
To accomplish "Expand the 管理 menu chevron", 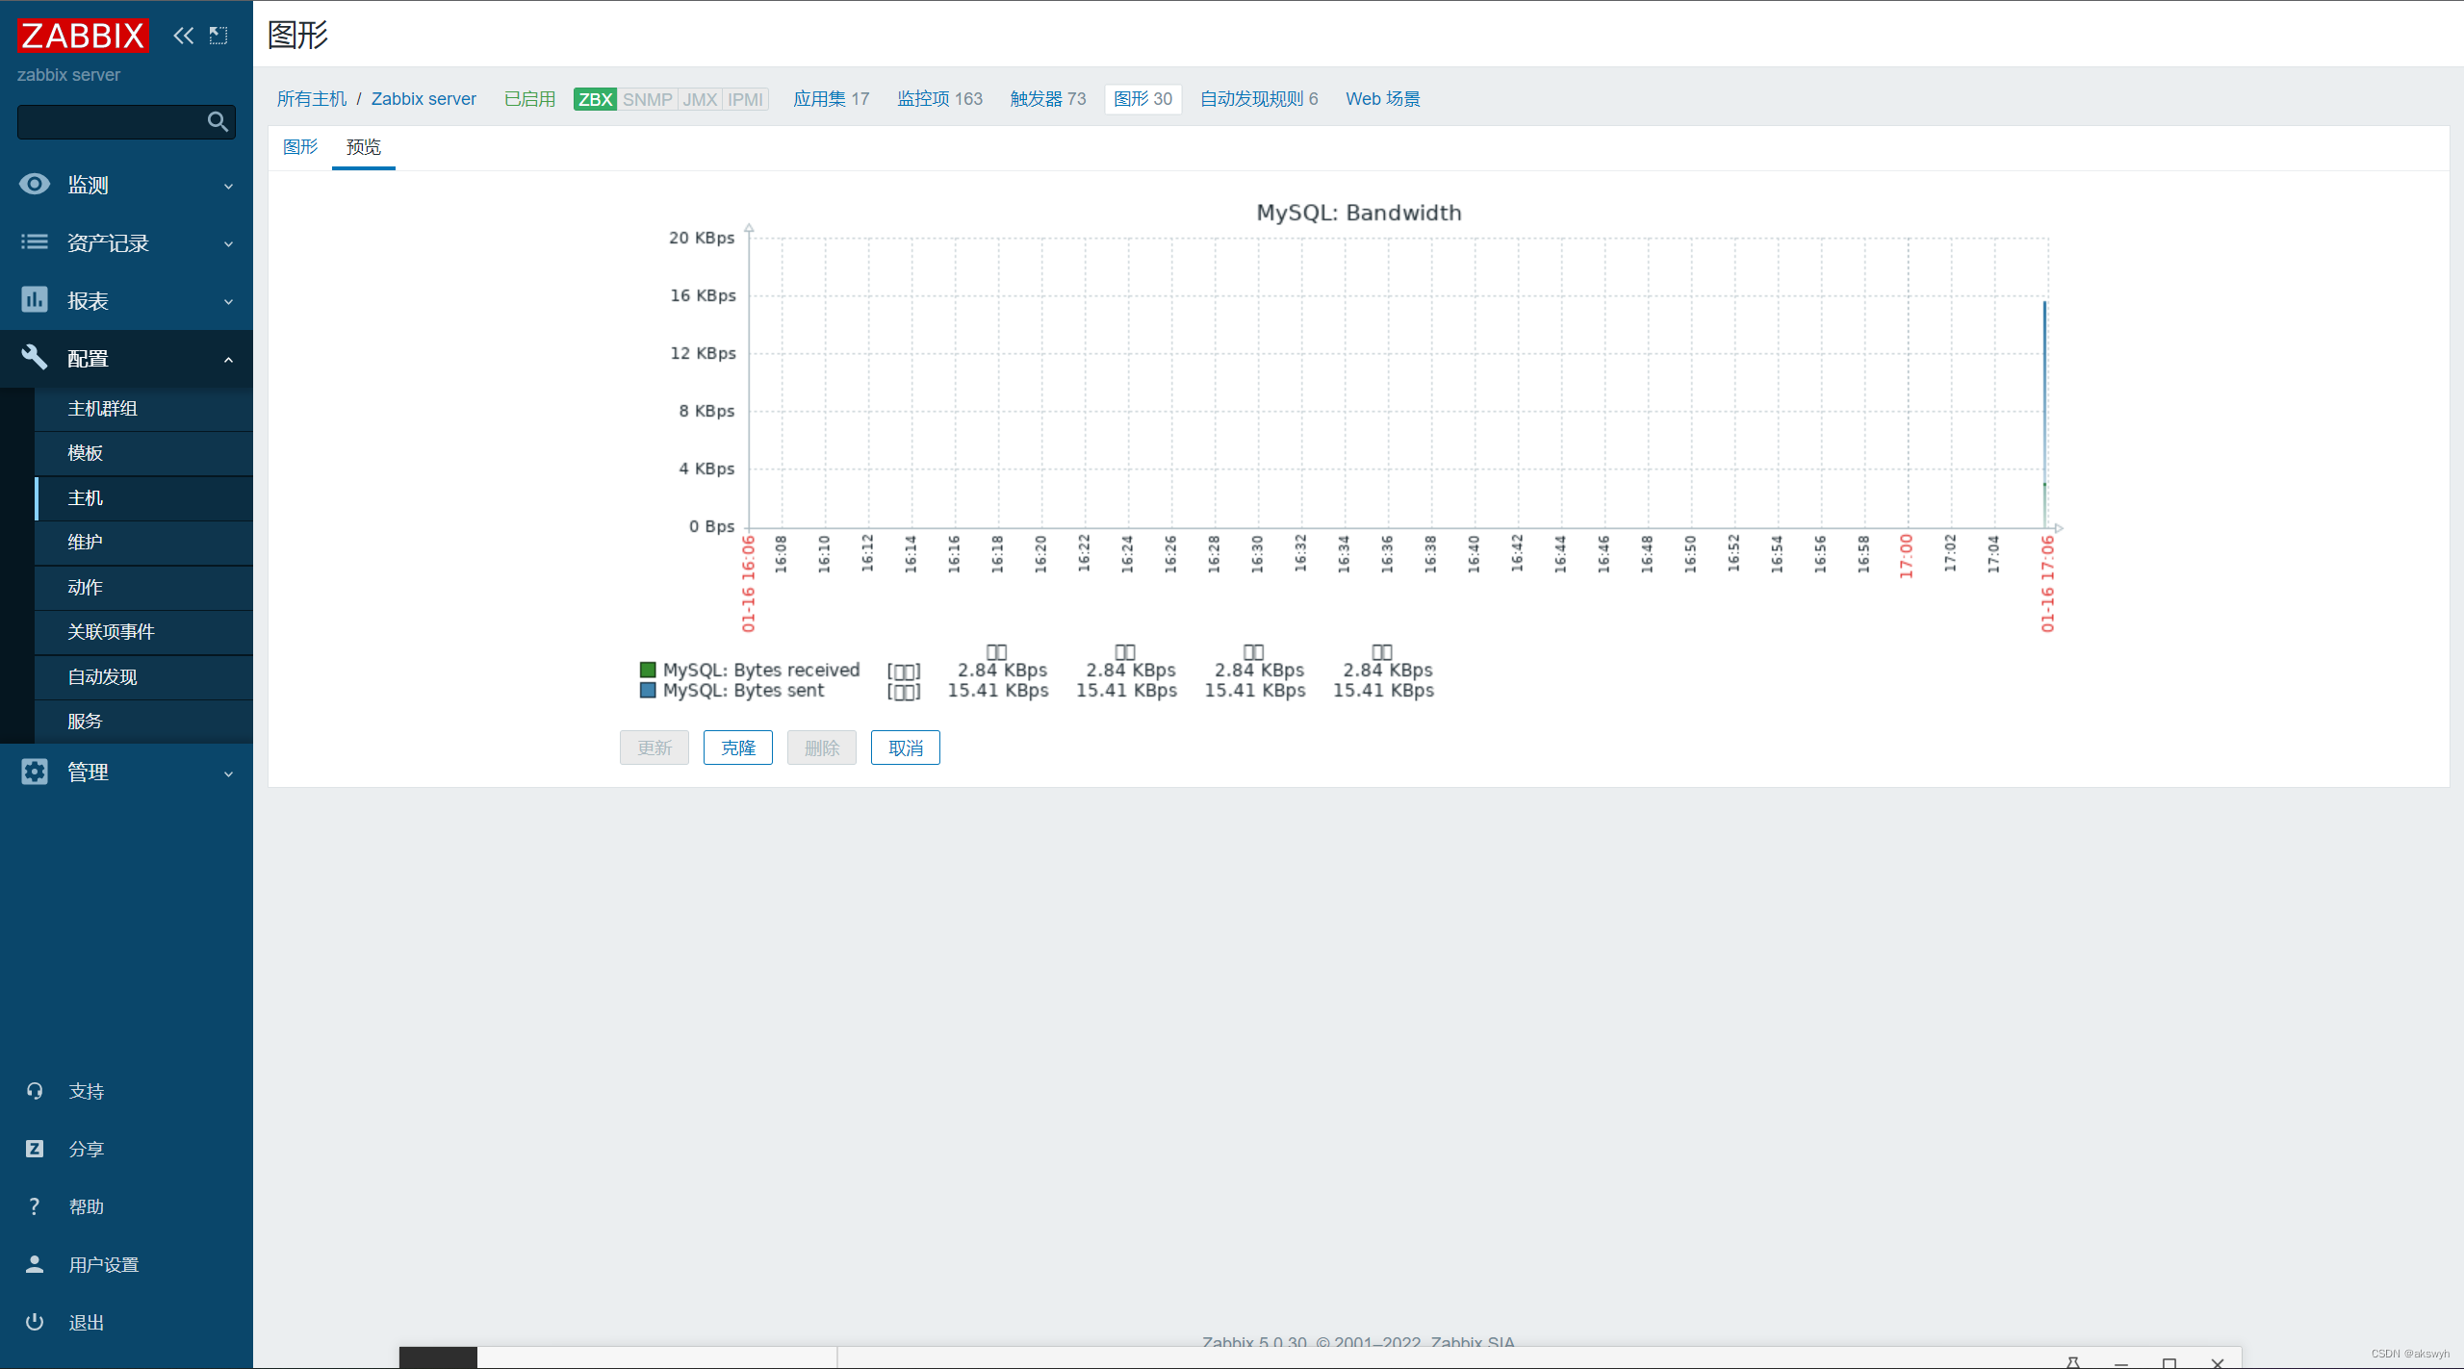I will click(228, 773).
